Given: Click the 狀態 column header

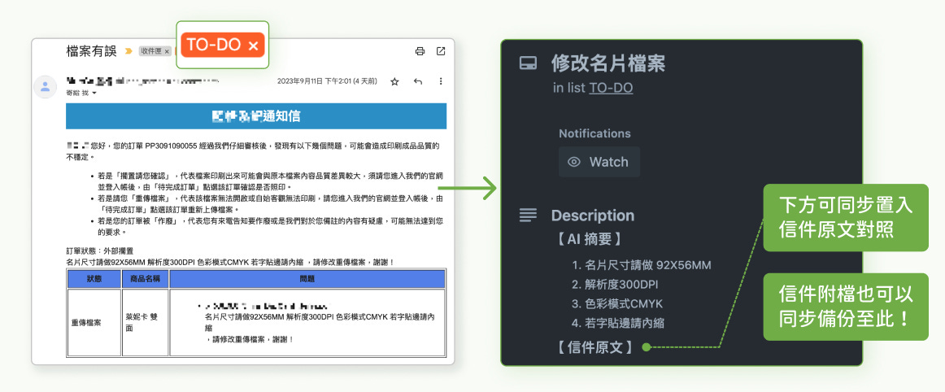Looking at the screenshot, I should tap(94, 279).
